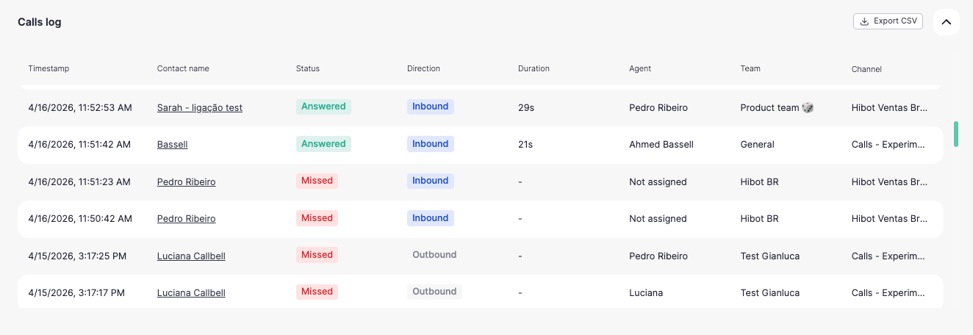973x335 pixels.
Task: Click the Channel column header
Action: click(866, 69)
